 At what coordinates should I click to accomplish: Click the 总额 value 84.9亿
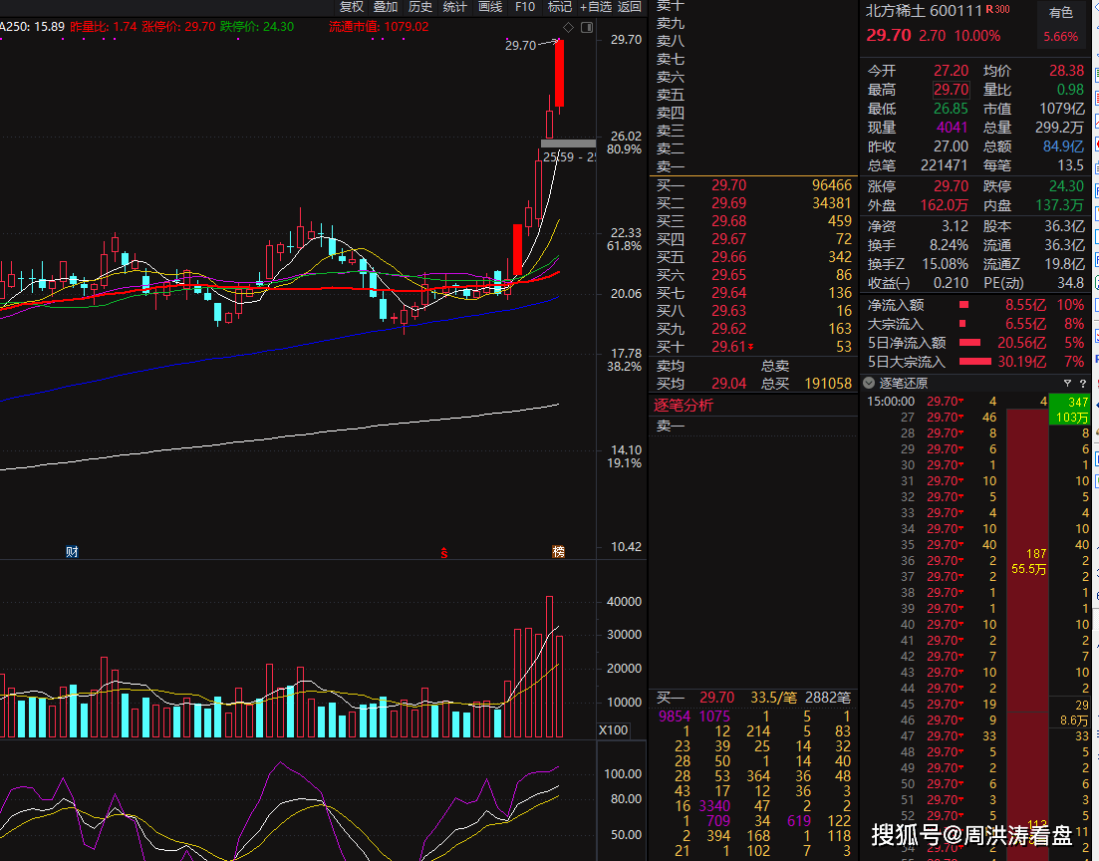pos(1063,146)
